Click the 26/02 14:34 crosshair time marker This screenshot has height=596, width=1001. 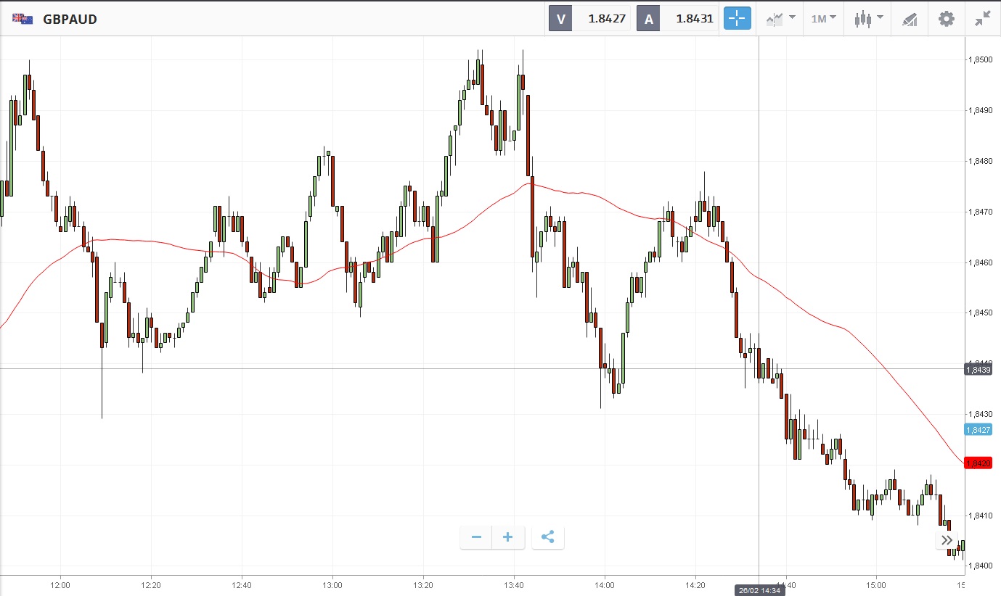[759, 590]
